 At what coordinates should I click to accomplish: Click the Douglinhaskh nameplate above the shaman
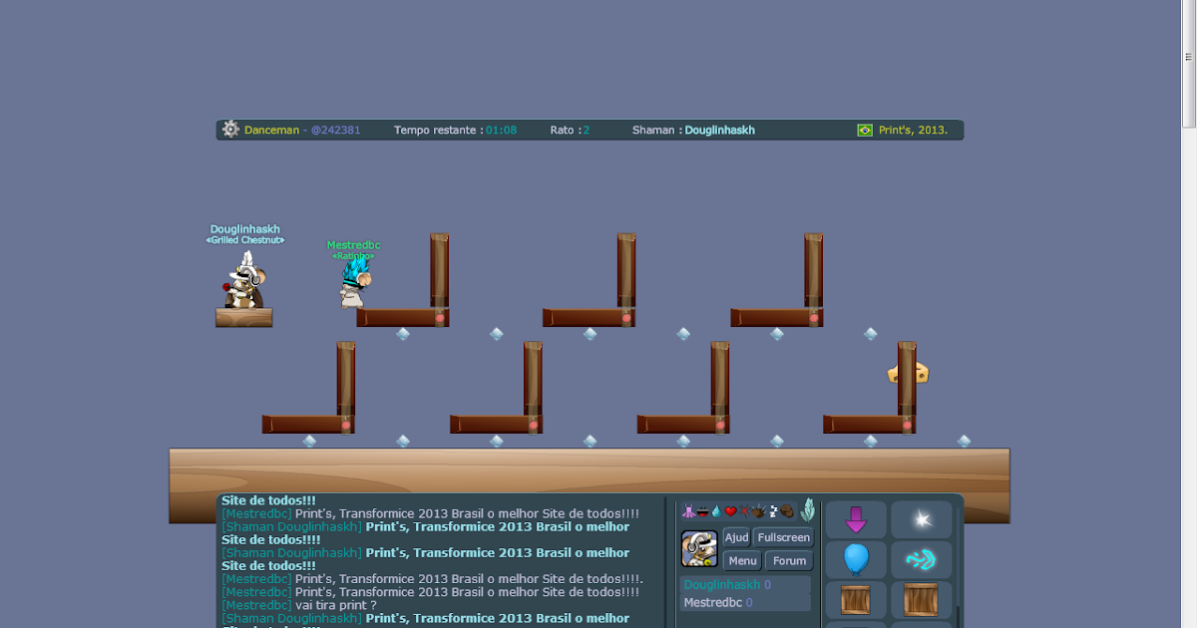click(x=244, y=229)
